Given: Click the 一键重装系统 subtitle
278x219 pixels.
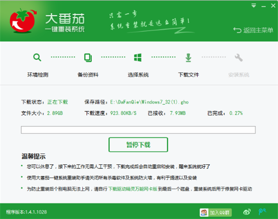Looking at the screenshot, I should (x=65, y=29).
